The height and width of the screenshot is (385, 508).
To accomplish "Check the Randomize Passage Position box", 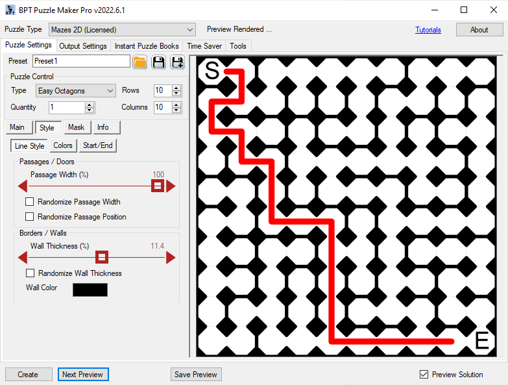I will pos(29,217).
